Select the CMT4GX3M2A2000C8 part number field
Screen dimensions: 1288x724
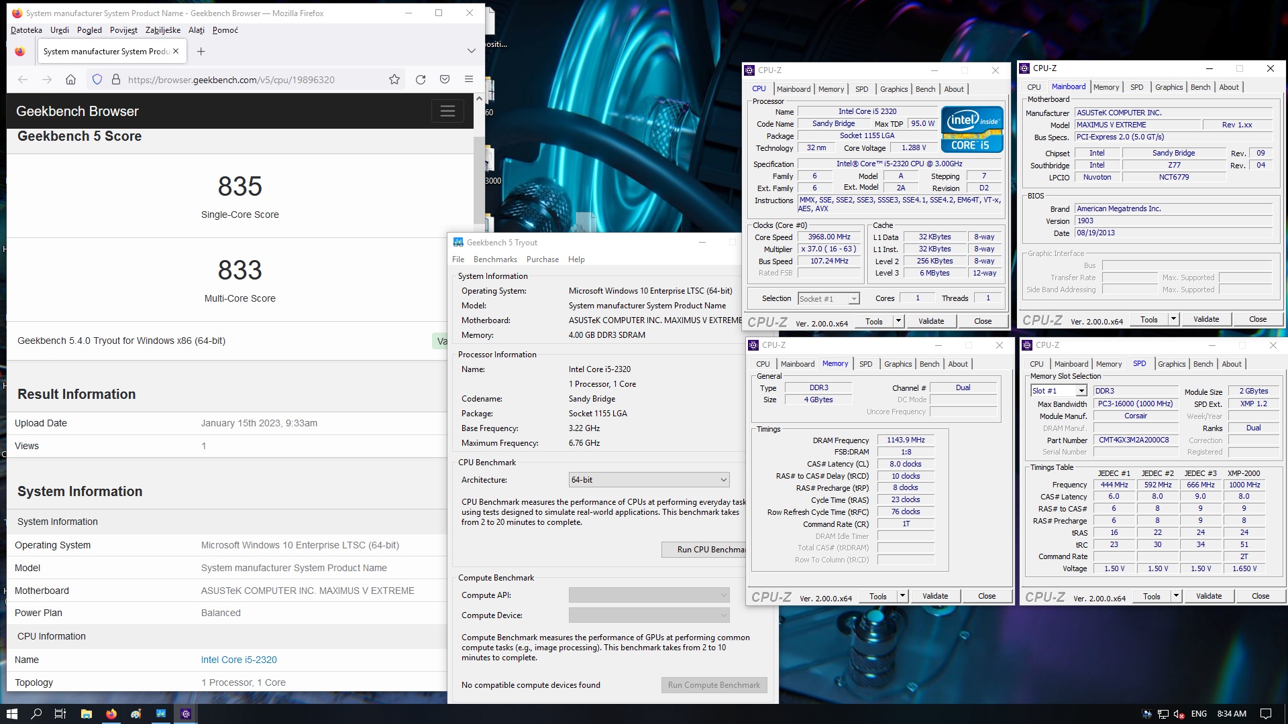point(1136,440)
